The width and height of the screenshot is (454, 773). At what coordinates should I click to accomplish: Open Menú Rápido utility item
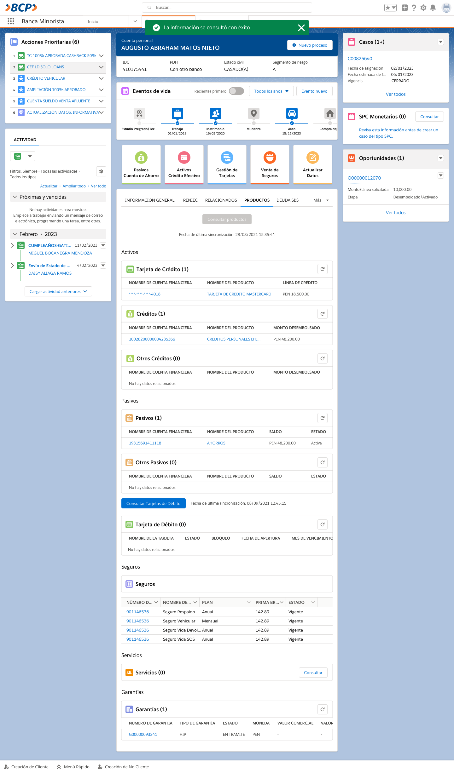(x=73, y=767)
